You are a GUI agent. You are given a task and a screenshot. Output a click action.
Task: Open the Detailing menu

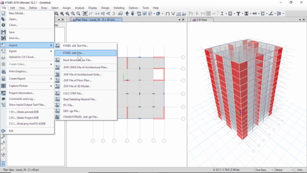coord(119,8)
